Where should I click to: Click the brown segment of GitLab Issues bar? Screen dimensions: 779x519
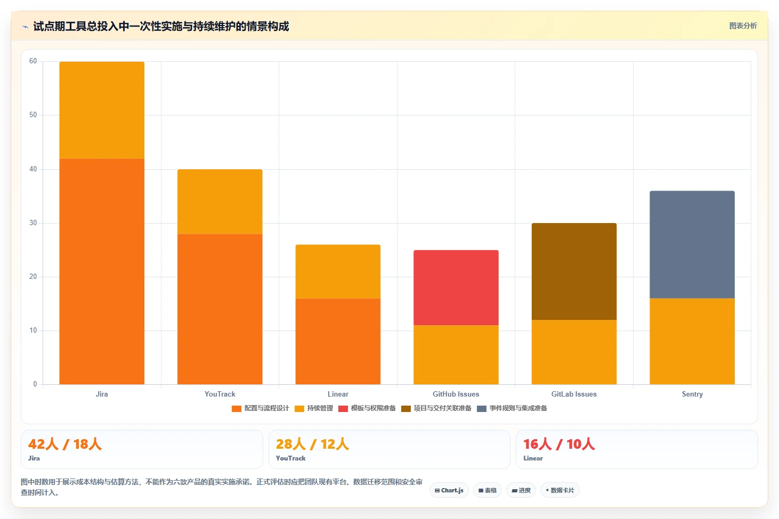(574, 271)
